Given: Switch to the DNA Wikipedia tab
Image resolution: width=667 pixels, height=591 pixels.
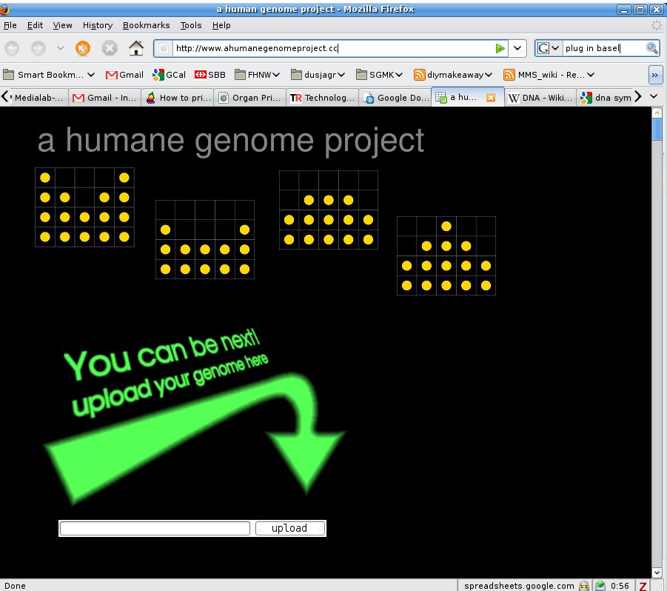Looking at the screenshot, I should (540, 97).
